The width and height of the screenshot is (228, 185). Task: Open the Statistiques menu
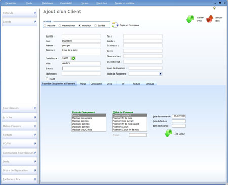(x=47, y=3)
